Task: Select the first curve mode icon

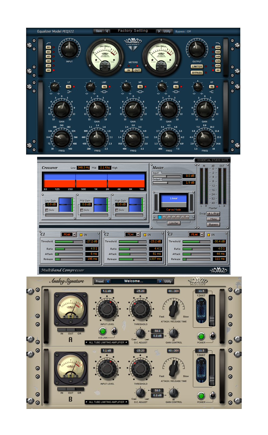Action: [160, 217]
